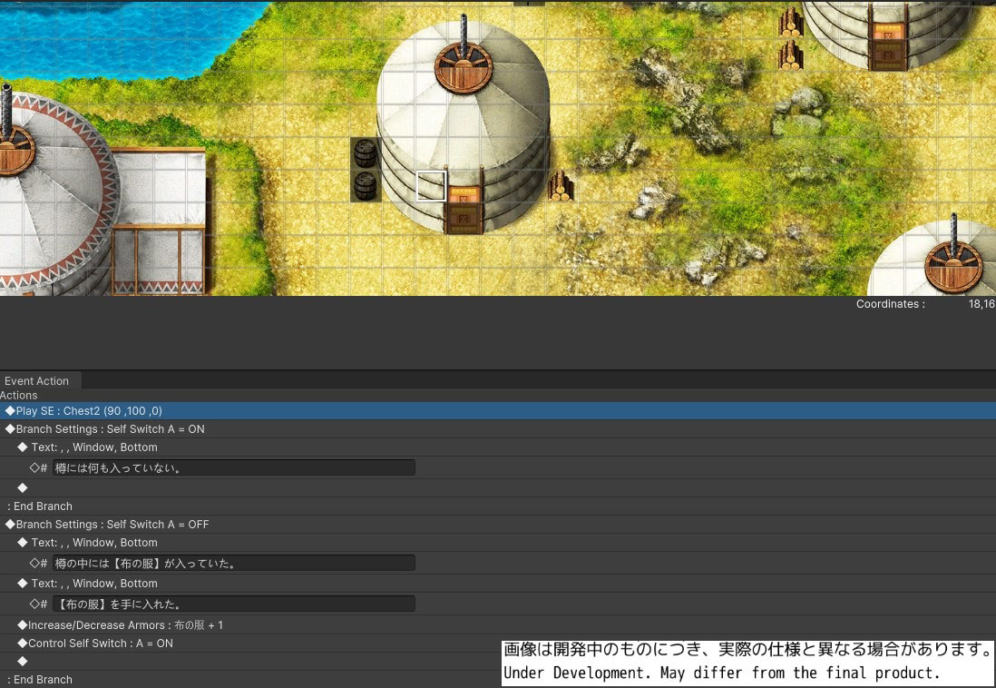Viewport: 996px width, 688px height.
Task: Open the Event Action tab
Action: 37,381
